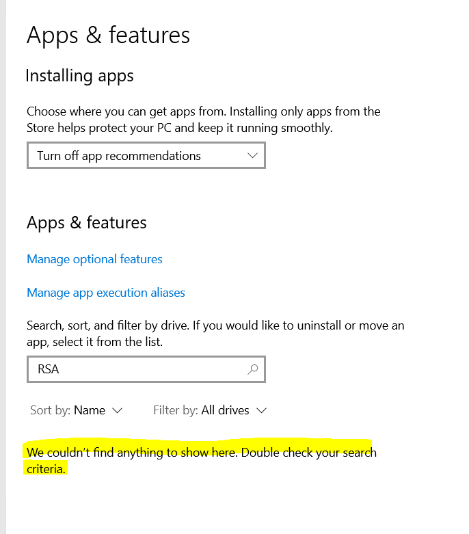The image size is (469, 534).
Task: Open the "Turn off app recommendations" dropdown
Action: 146,156
